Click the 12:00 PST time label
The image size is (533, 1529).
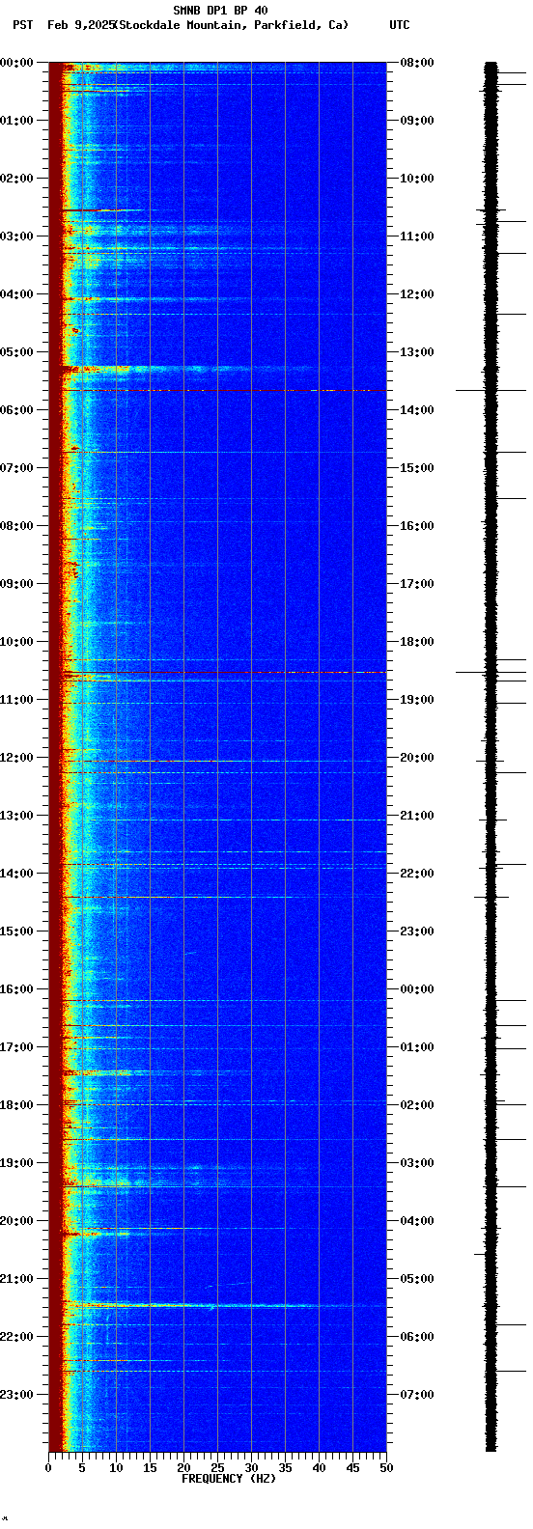18,758
